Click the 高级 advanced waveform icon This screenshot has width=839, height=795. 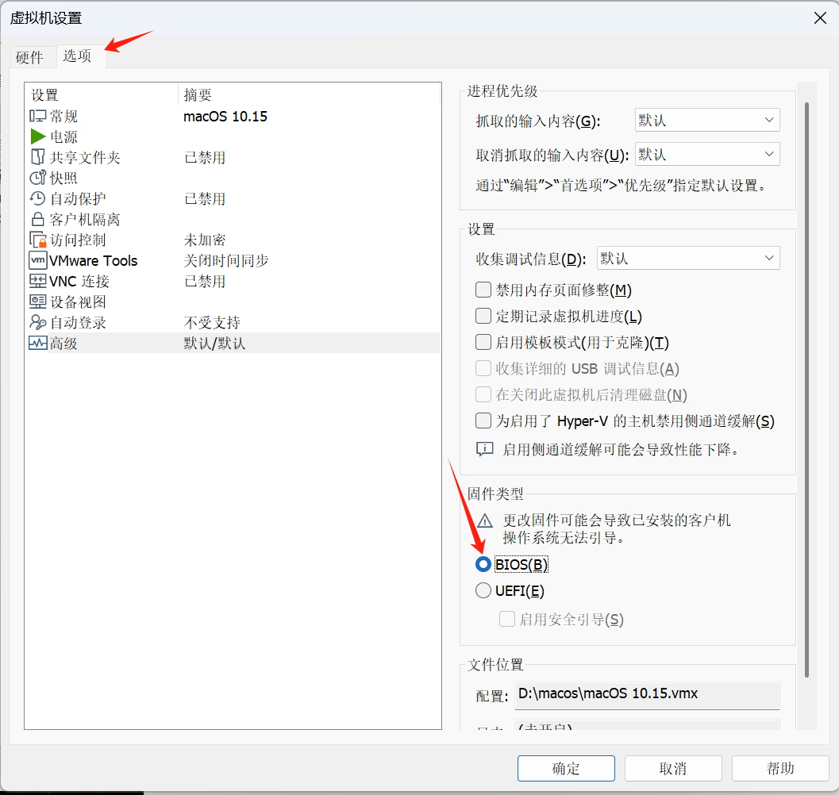[x=37, y=343]
